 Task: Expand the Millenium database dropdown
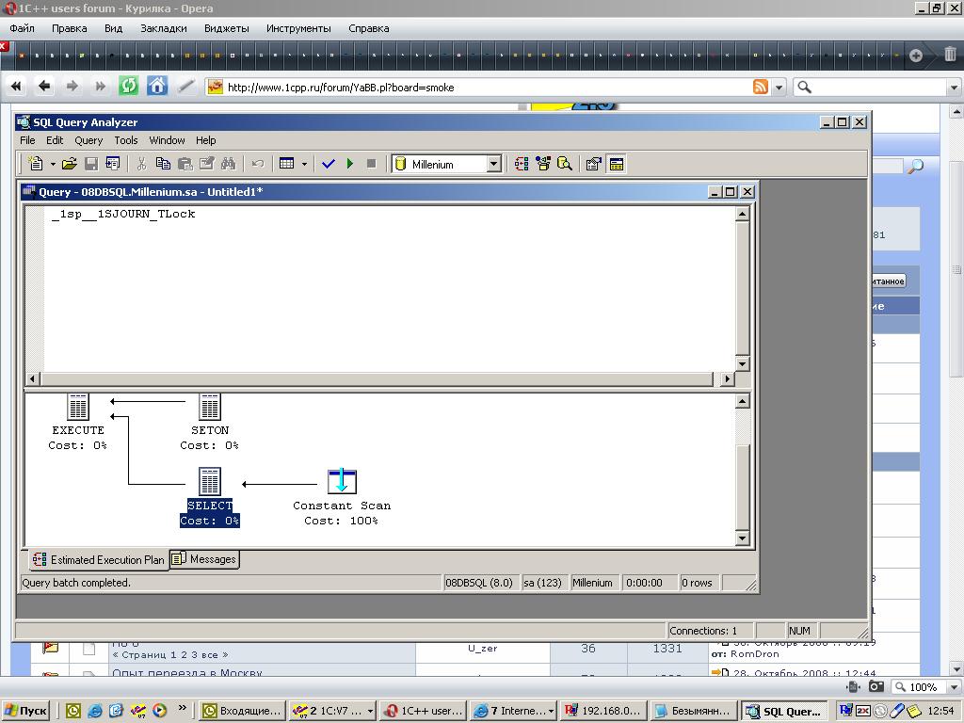coord(492,164)
